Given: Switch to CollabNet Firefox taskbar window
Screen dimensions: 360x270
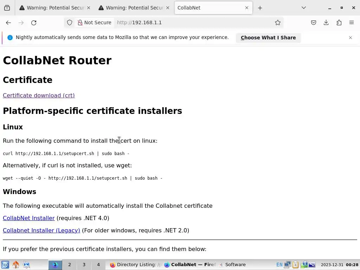Looking at the screenshot, I should click(x=190, y=265).
